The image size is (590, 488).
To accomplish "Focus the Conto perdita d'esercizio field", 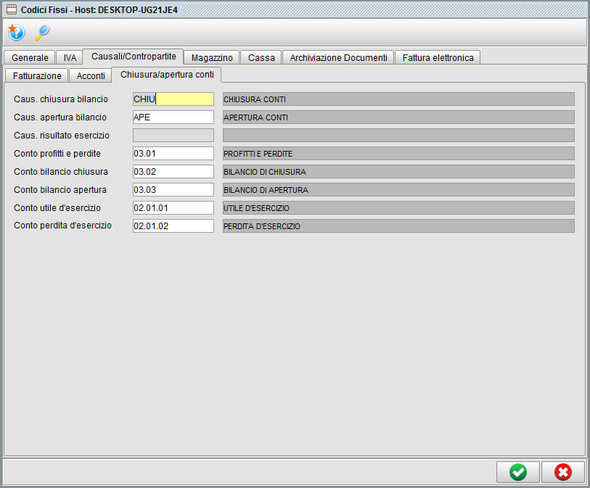I will pos(173,226).
